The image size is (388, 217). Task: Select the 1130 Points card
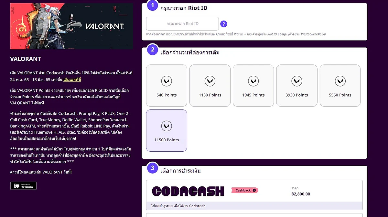pos(210,86)
